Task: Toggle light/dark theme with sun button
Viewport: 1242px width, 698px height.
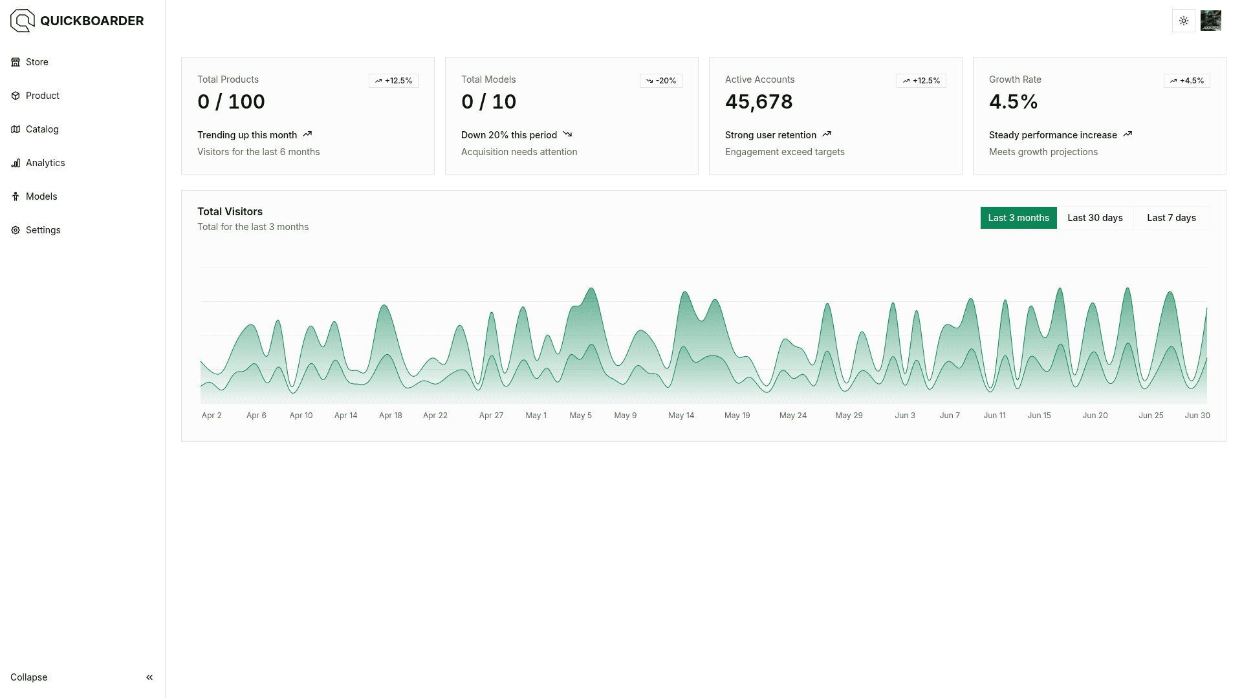Action: point(1183,21)
